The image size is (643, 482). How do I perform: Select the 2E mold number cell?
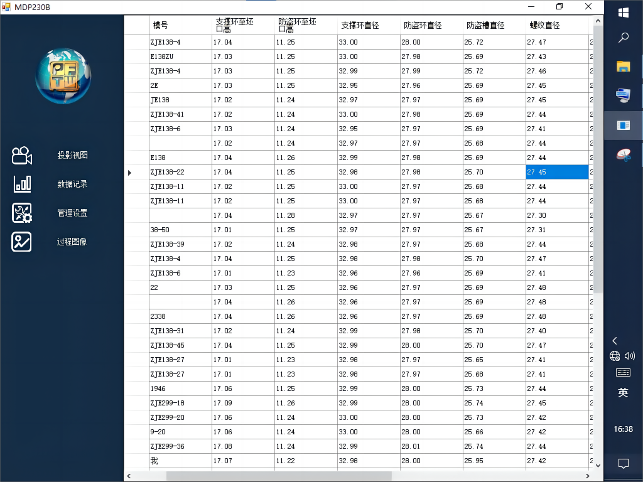coord(180,85)
